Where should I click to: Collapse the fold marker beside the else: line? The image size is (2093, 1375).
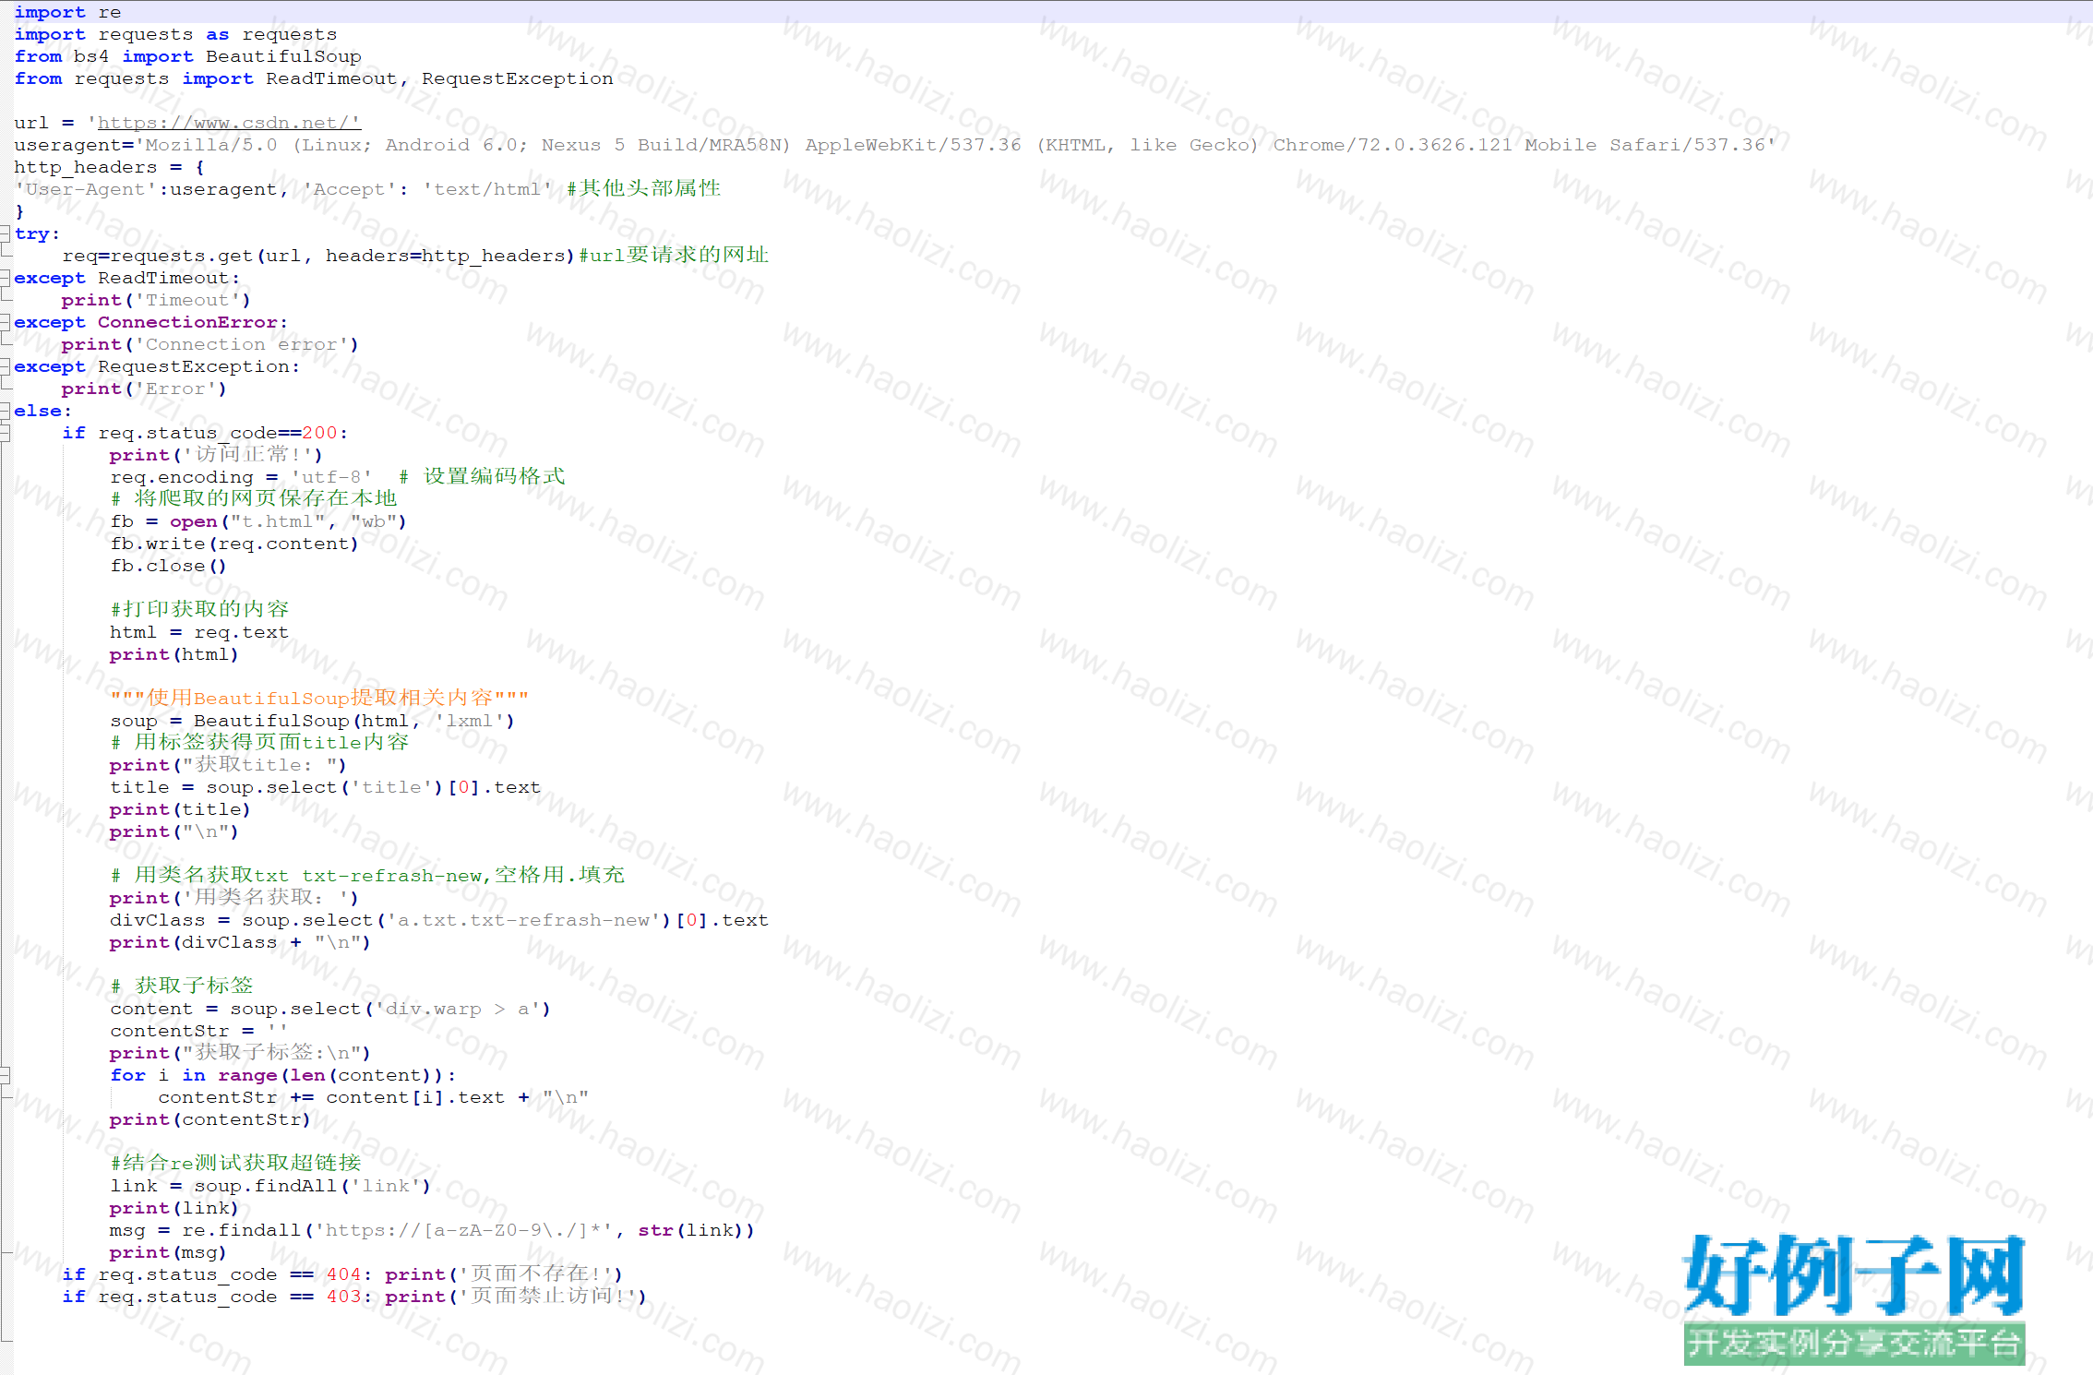pyautogui.click(x=6, y=411)
